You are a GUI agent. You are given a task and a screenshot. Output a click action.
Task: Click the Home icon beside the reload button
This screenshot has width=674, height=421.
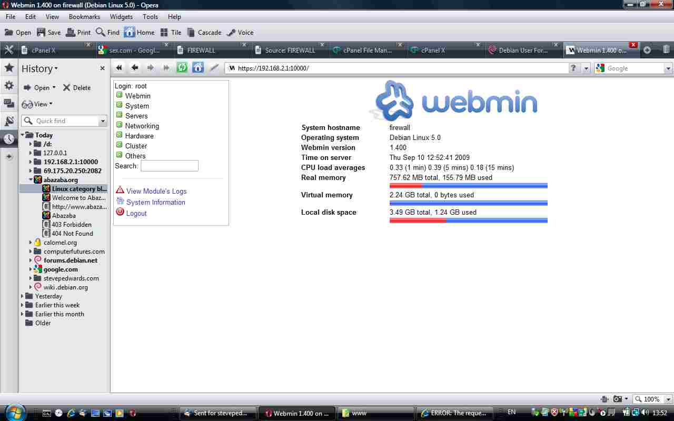(198, 68)
